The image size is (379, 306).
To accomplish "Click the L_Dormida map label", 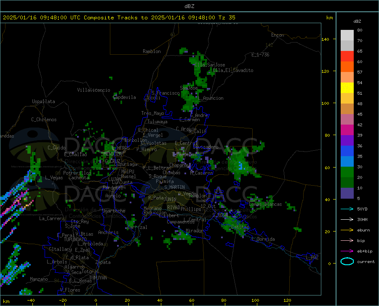I will 263,239.
